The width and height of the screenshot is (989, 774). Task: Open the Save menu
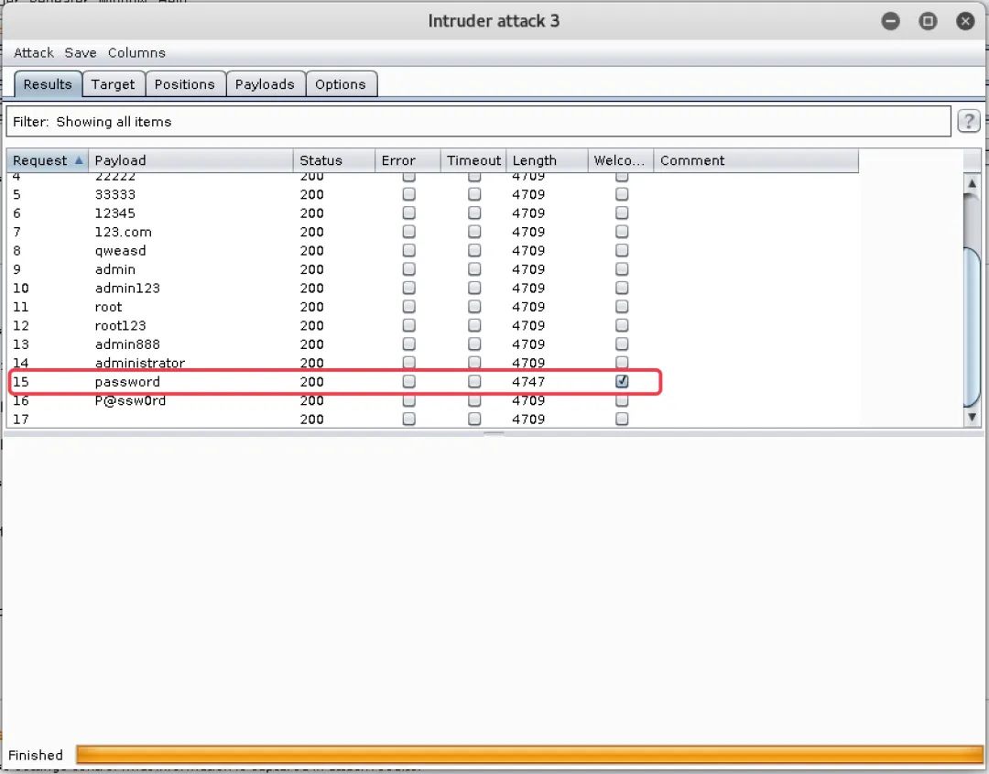tap(81, 53)
